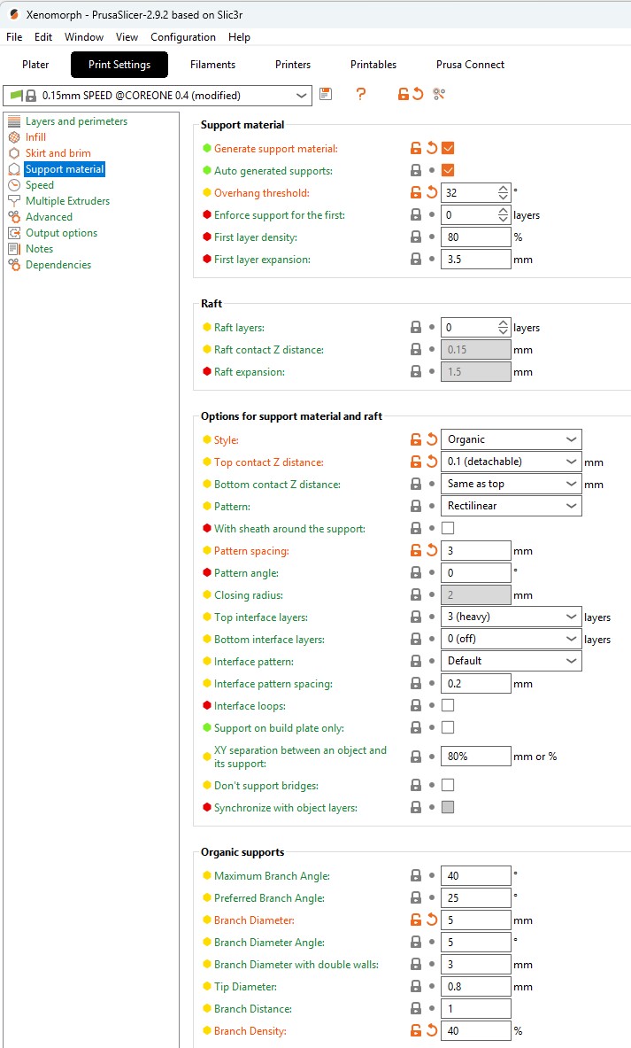Click the orange unlock icon beside the preset dropdown
This screenshot has height=1048, width=631.
pyautogui.click(x=404, y=94)
